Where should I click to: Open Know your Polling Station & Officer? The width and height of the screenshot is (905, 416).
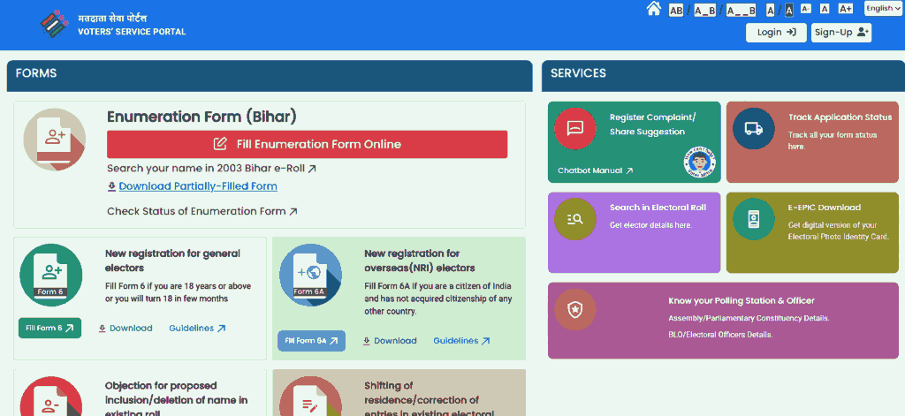pyautogui.click(x=723, y=321)
